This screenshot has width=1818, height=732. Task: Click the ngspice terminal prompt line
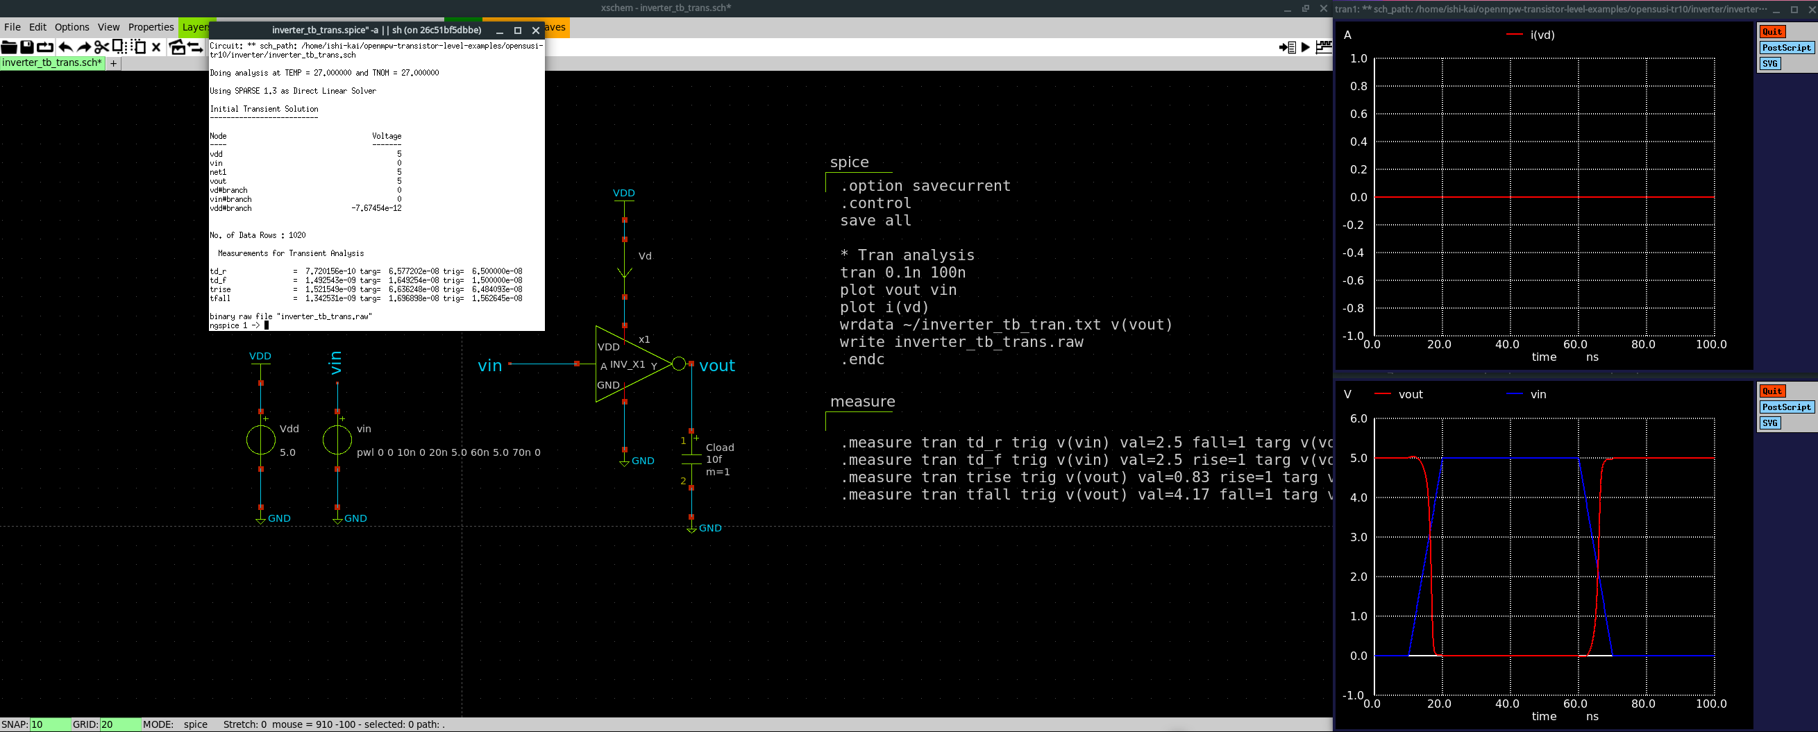(x=239, y=326)
